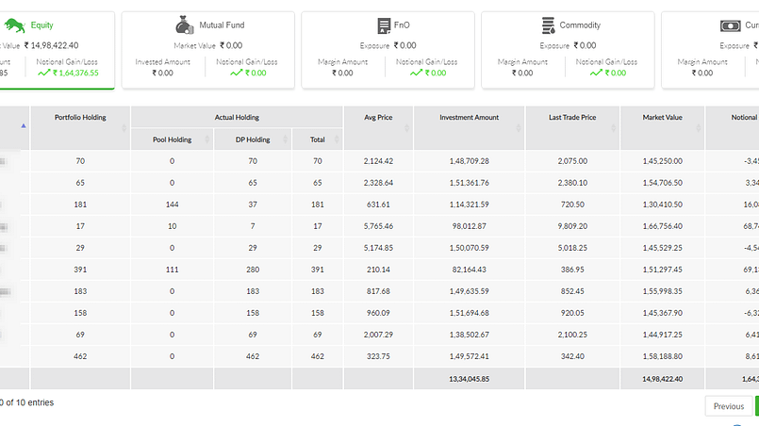The image size is (759, 426).
Task: Click the Actual Holding group header
Action: (238, 117)
